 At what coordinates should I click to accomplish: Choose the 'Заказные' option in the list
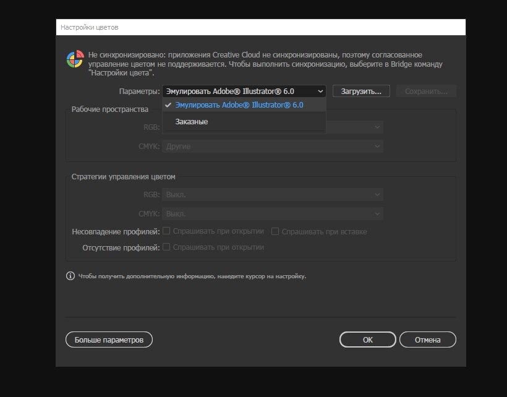[x=244, y=122]
